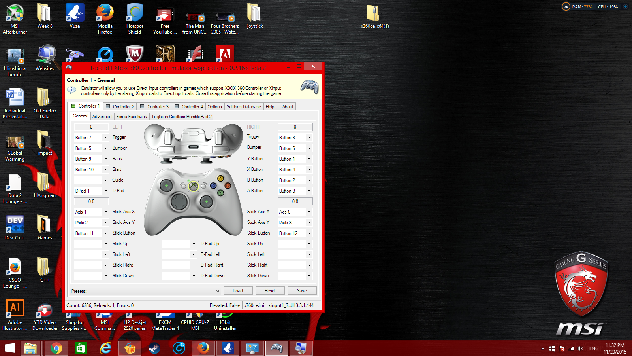632x356 pixels.
Task: Switch to the Controller 3 tab
Action: point(154,106)
